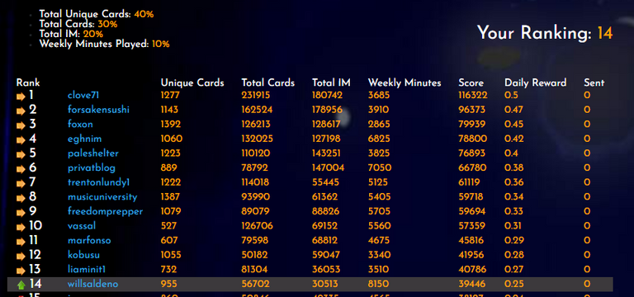Click the orange arrow icon beside rank 1

point(21,97)
